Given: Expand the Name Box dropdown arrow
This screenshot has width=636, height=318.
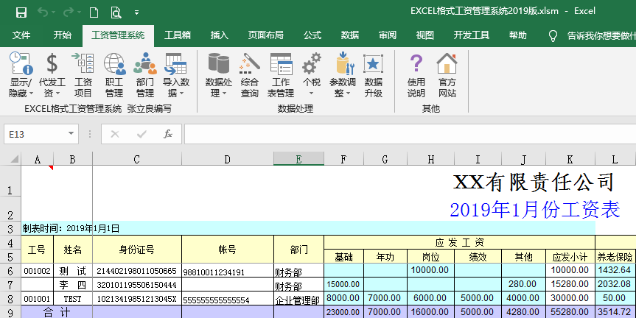Looking at the screenshot, I should [71, 134].
